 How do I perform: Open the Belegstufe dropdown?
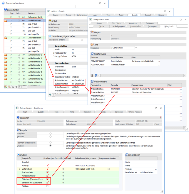pyautogui.click(x=136, y=48)
